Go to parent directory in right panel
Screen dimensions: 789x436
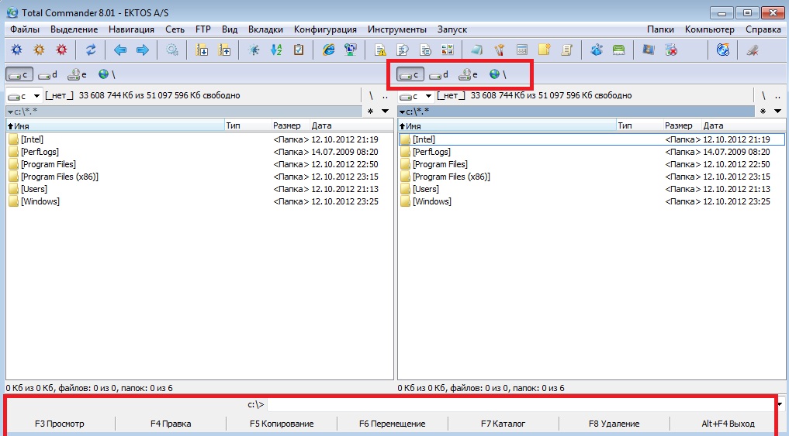point(777,95)
